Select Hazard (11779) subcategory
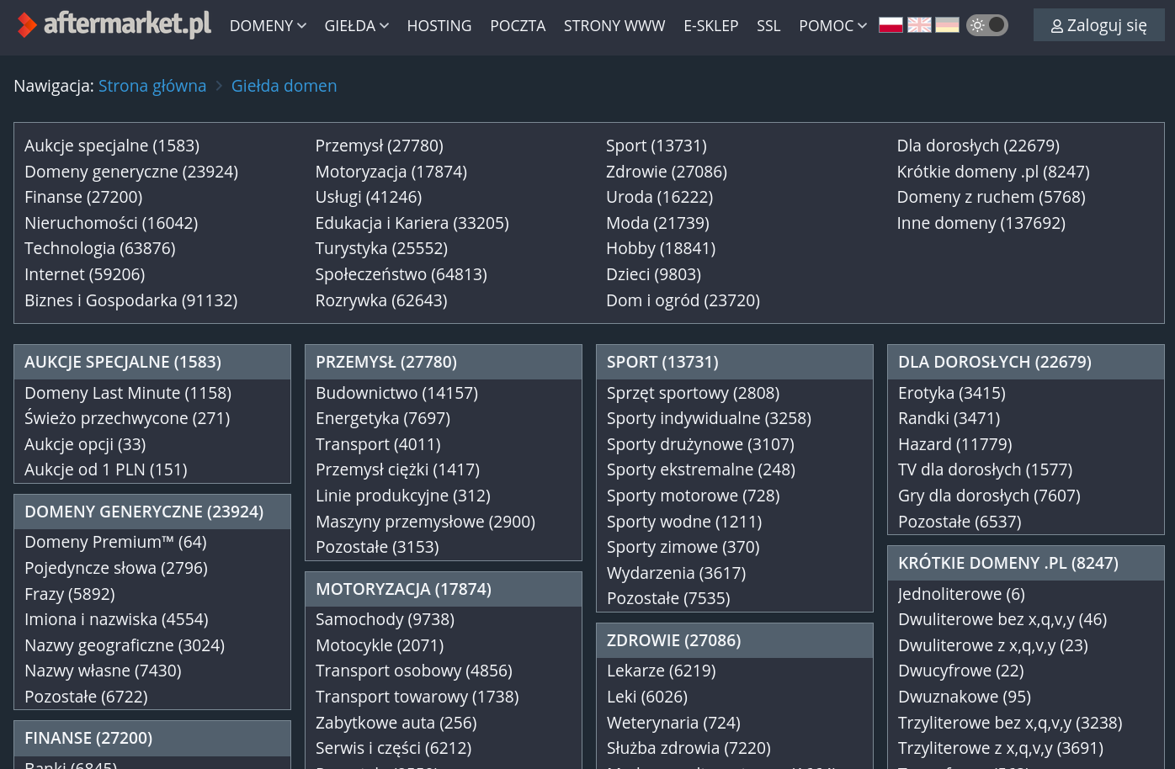1175x769 pixels. (x=955, y=444)
